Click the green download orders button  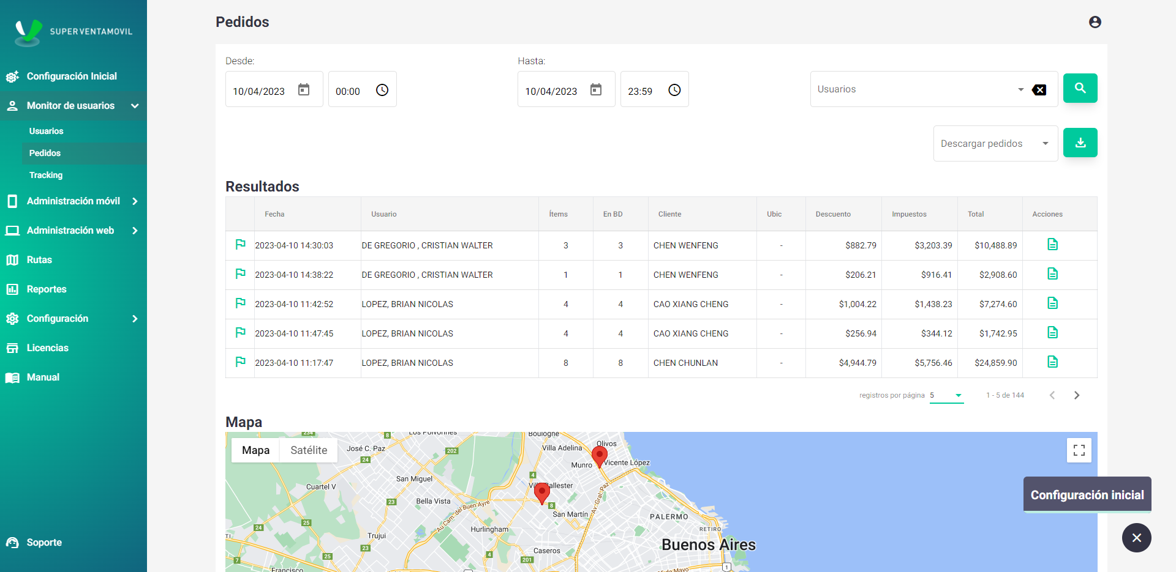pyautogui.click(x=1080, y=143)
